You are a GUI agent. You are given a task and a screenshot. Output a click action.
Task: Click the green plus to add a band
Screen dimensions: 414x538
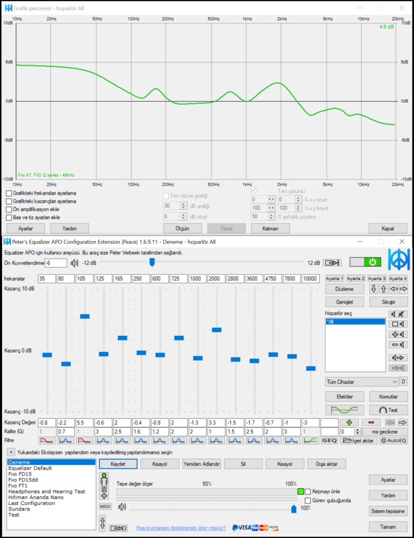[x=349, y=422]
